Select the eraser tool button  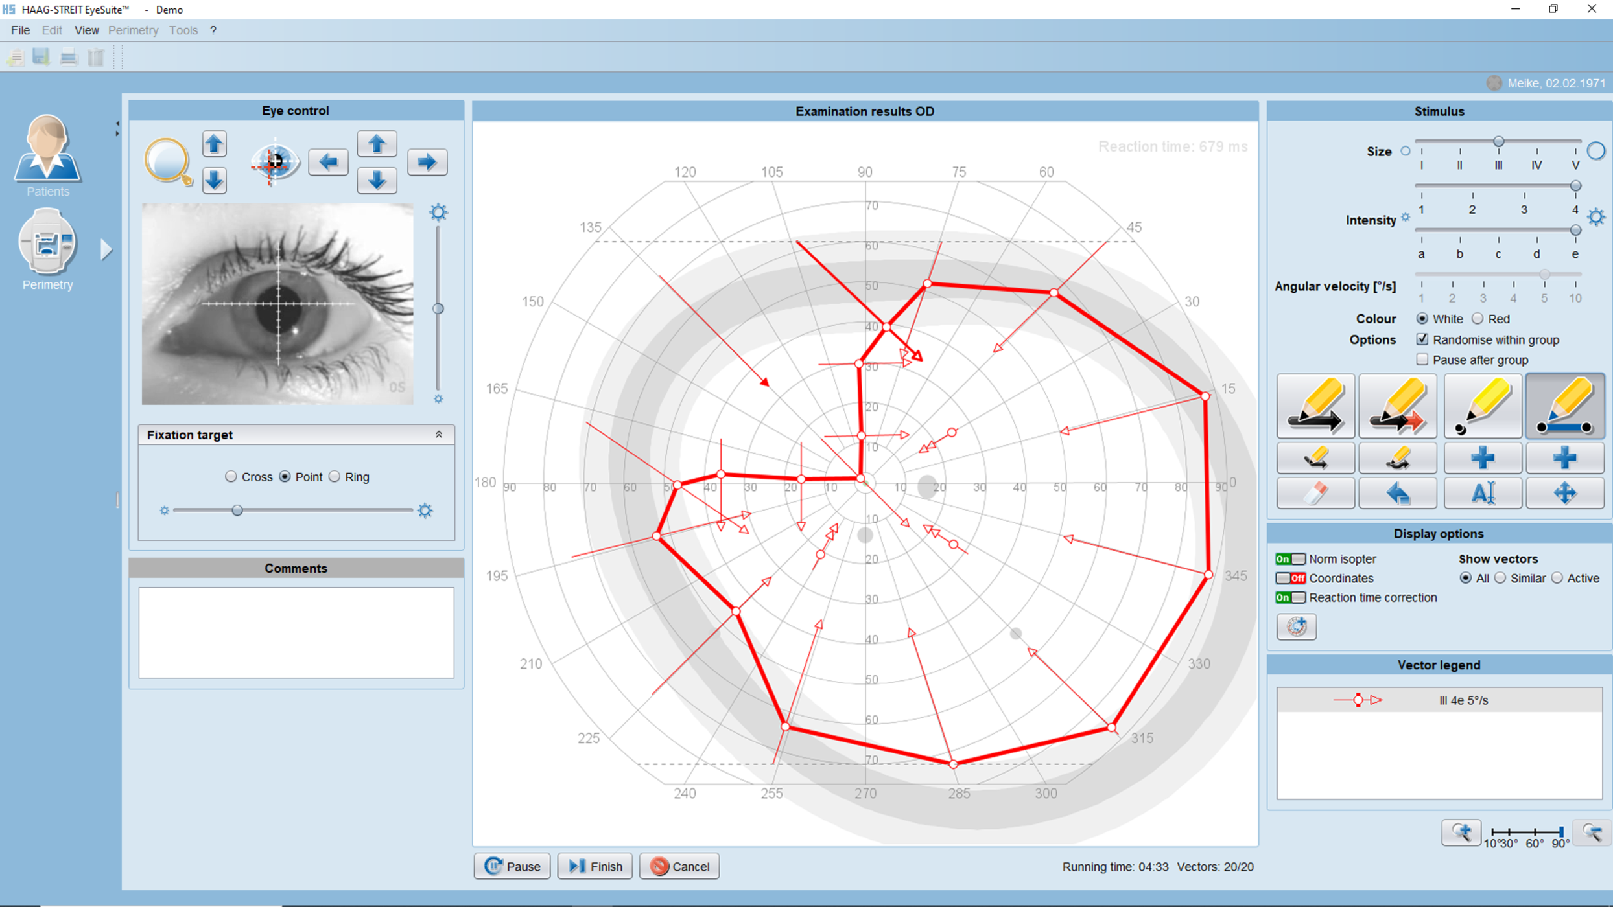(1315, 494)
